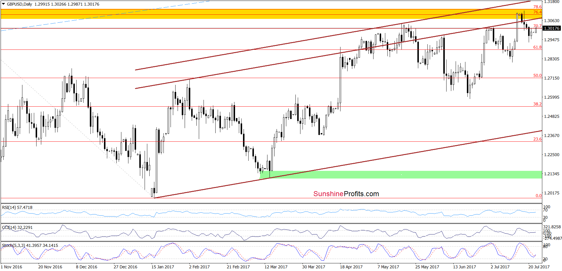562x271 pixels.
Task: Click the 8 Dec 2016 date label
Action: (87, 267)
